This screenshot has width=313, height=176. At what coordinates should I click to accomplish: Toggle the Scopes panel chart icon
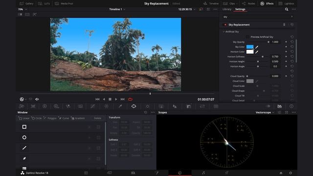click(280, 107)
